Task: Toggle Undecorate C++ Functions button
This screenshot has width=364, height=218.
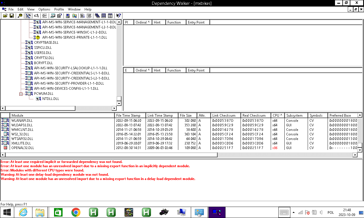Action: pyautogui.click(x=45, y=16)
